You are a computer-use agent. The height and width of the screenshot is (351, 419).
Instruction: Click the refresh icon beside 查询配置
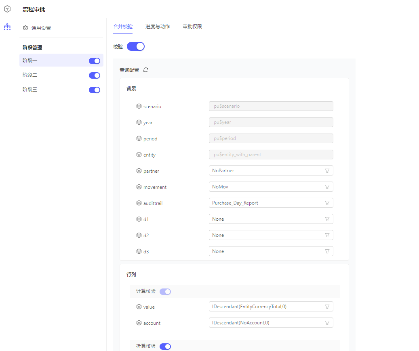[146, 70]
